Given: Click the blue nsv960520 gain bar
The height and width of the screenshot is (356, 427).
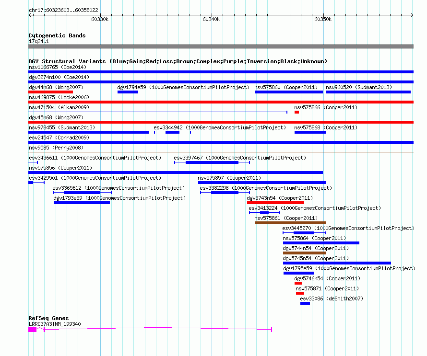Looking at the screenshot, I should tap(368, 92).
